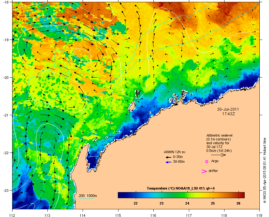269x217 pixels.
Task: Click the latitude axis label -19
Action: pyautogui.click(x=6, y=40)
